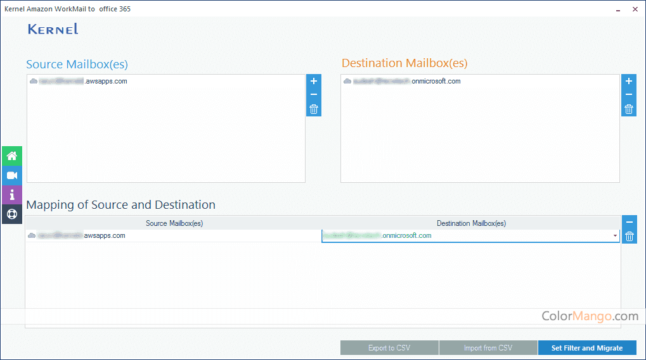Click the green Home sidebar icon
646x360 pixels.
coord(11,156)
